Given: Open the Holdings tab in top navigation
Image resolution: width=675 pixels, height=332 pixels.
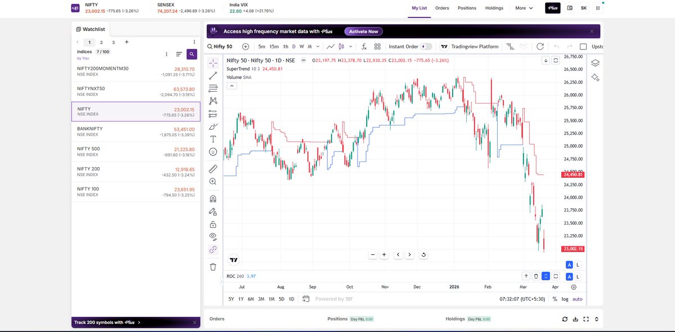Looking at the screenshot, I should 494,8.
